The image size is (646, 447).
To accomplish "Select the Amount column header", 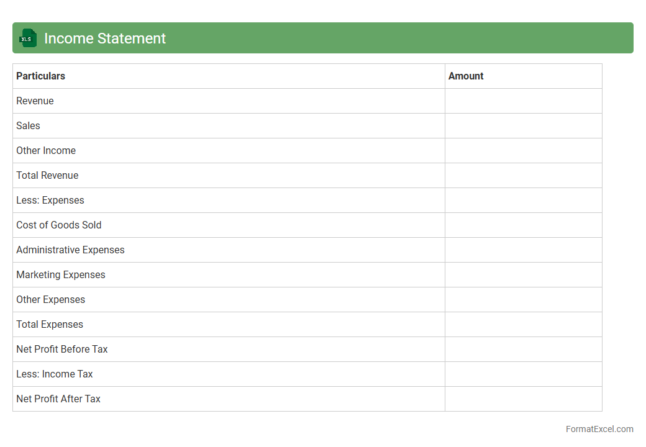I will [466, 76].
